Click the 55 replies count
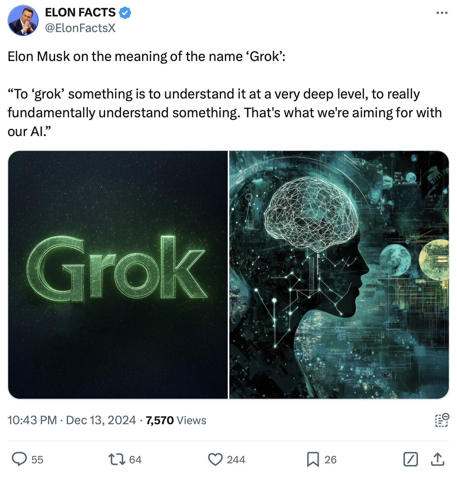The height and width of the screenshot is (477, 457). pyautogui.click(x=37, y=460)
